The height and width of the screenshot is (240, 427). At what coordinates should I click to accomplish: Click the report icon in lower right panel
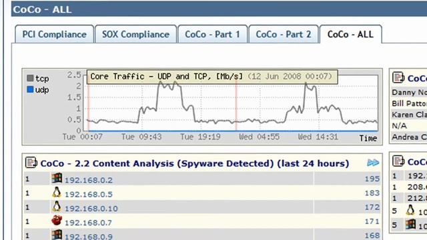click(x=398, y=161)
